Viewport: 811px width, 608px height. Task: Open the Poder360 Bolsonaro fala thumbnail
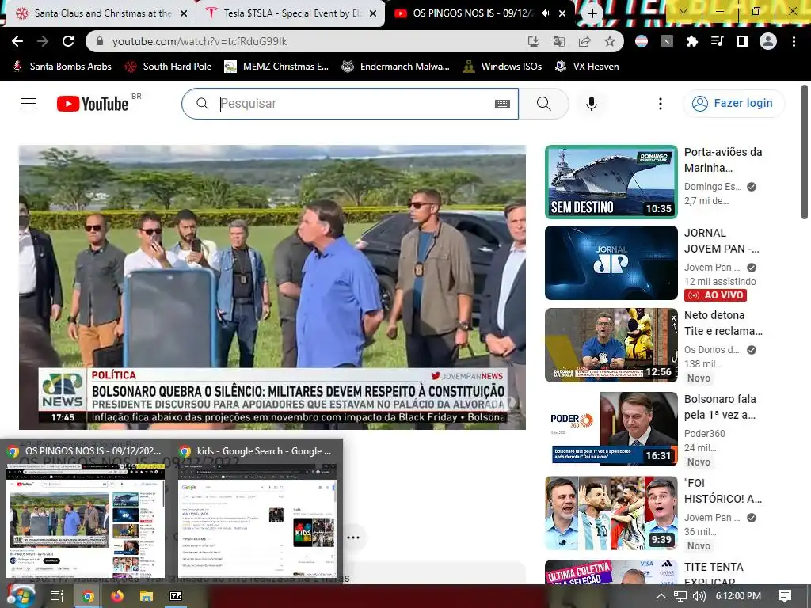[611, 428]
